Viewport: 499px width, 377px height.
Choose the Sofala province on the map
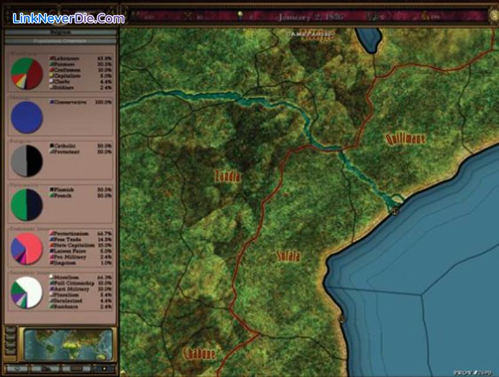[x=288, y=257]
